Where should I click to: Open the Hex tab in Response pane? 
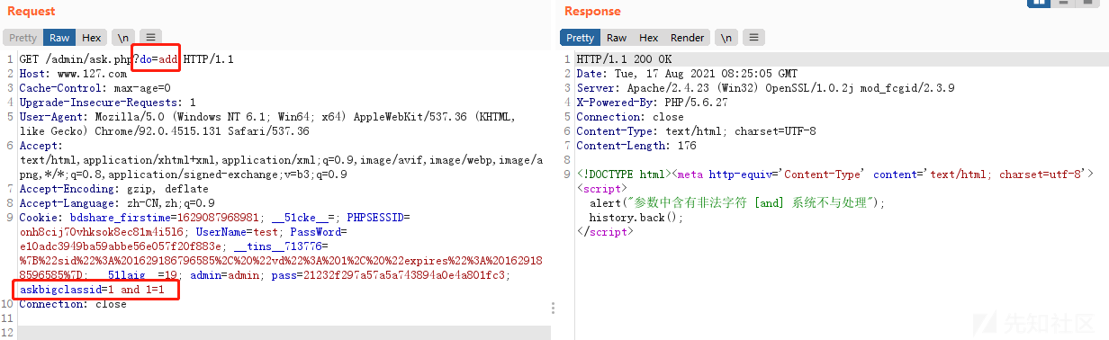click(x=648, y=38)
